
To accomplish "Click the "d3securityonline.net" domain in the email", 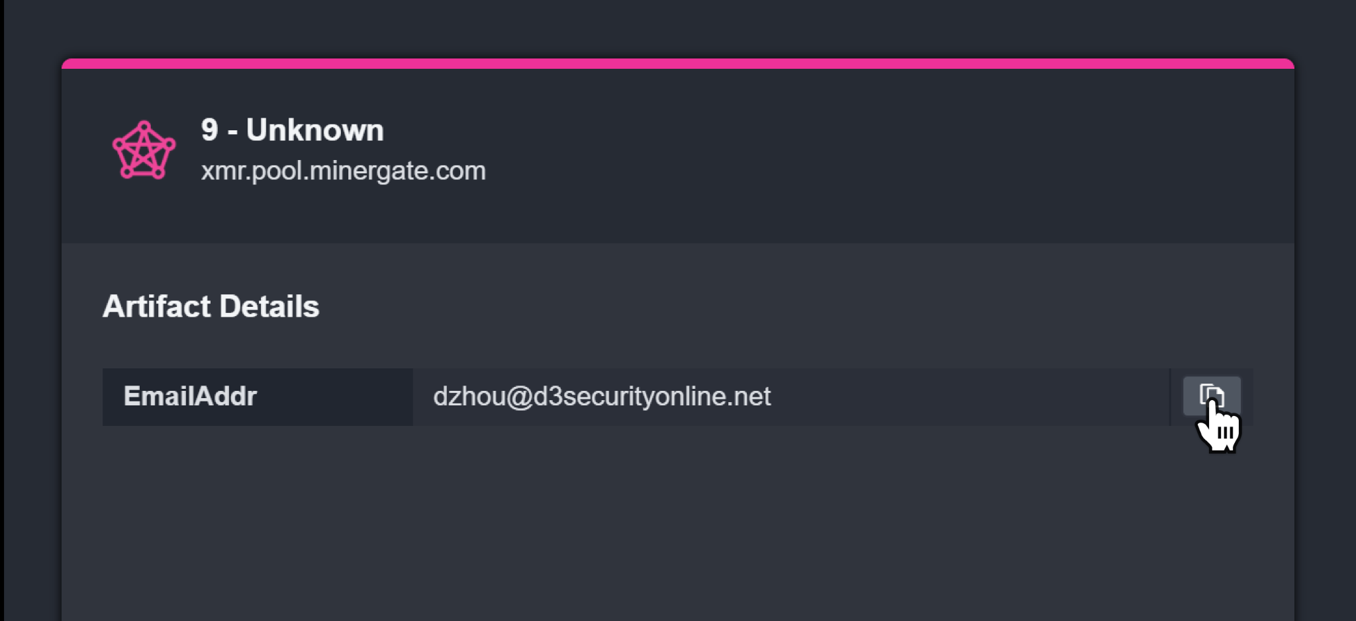I will (652, 396).
